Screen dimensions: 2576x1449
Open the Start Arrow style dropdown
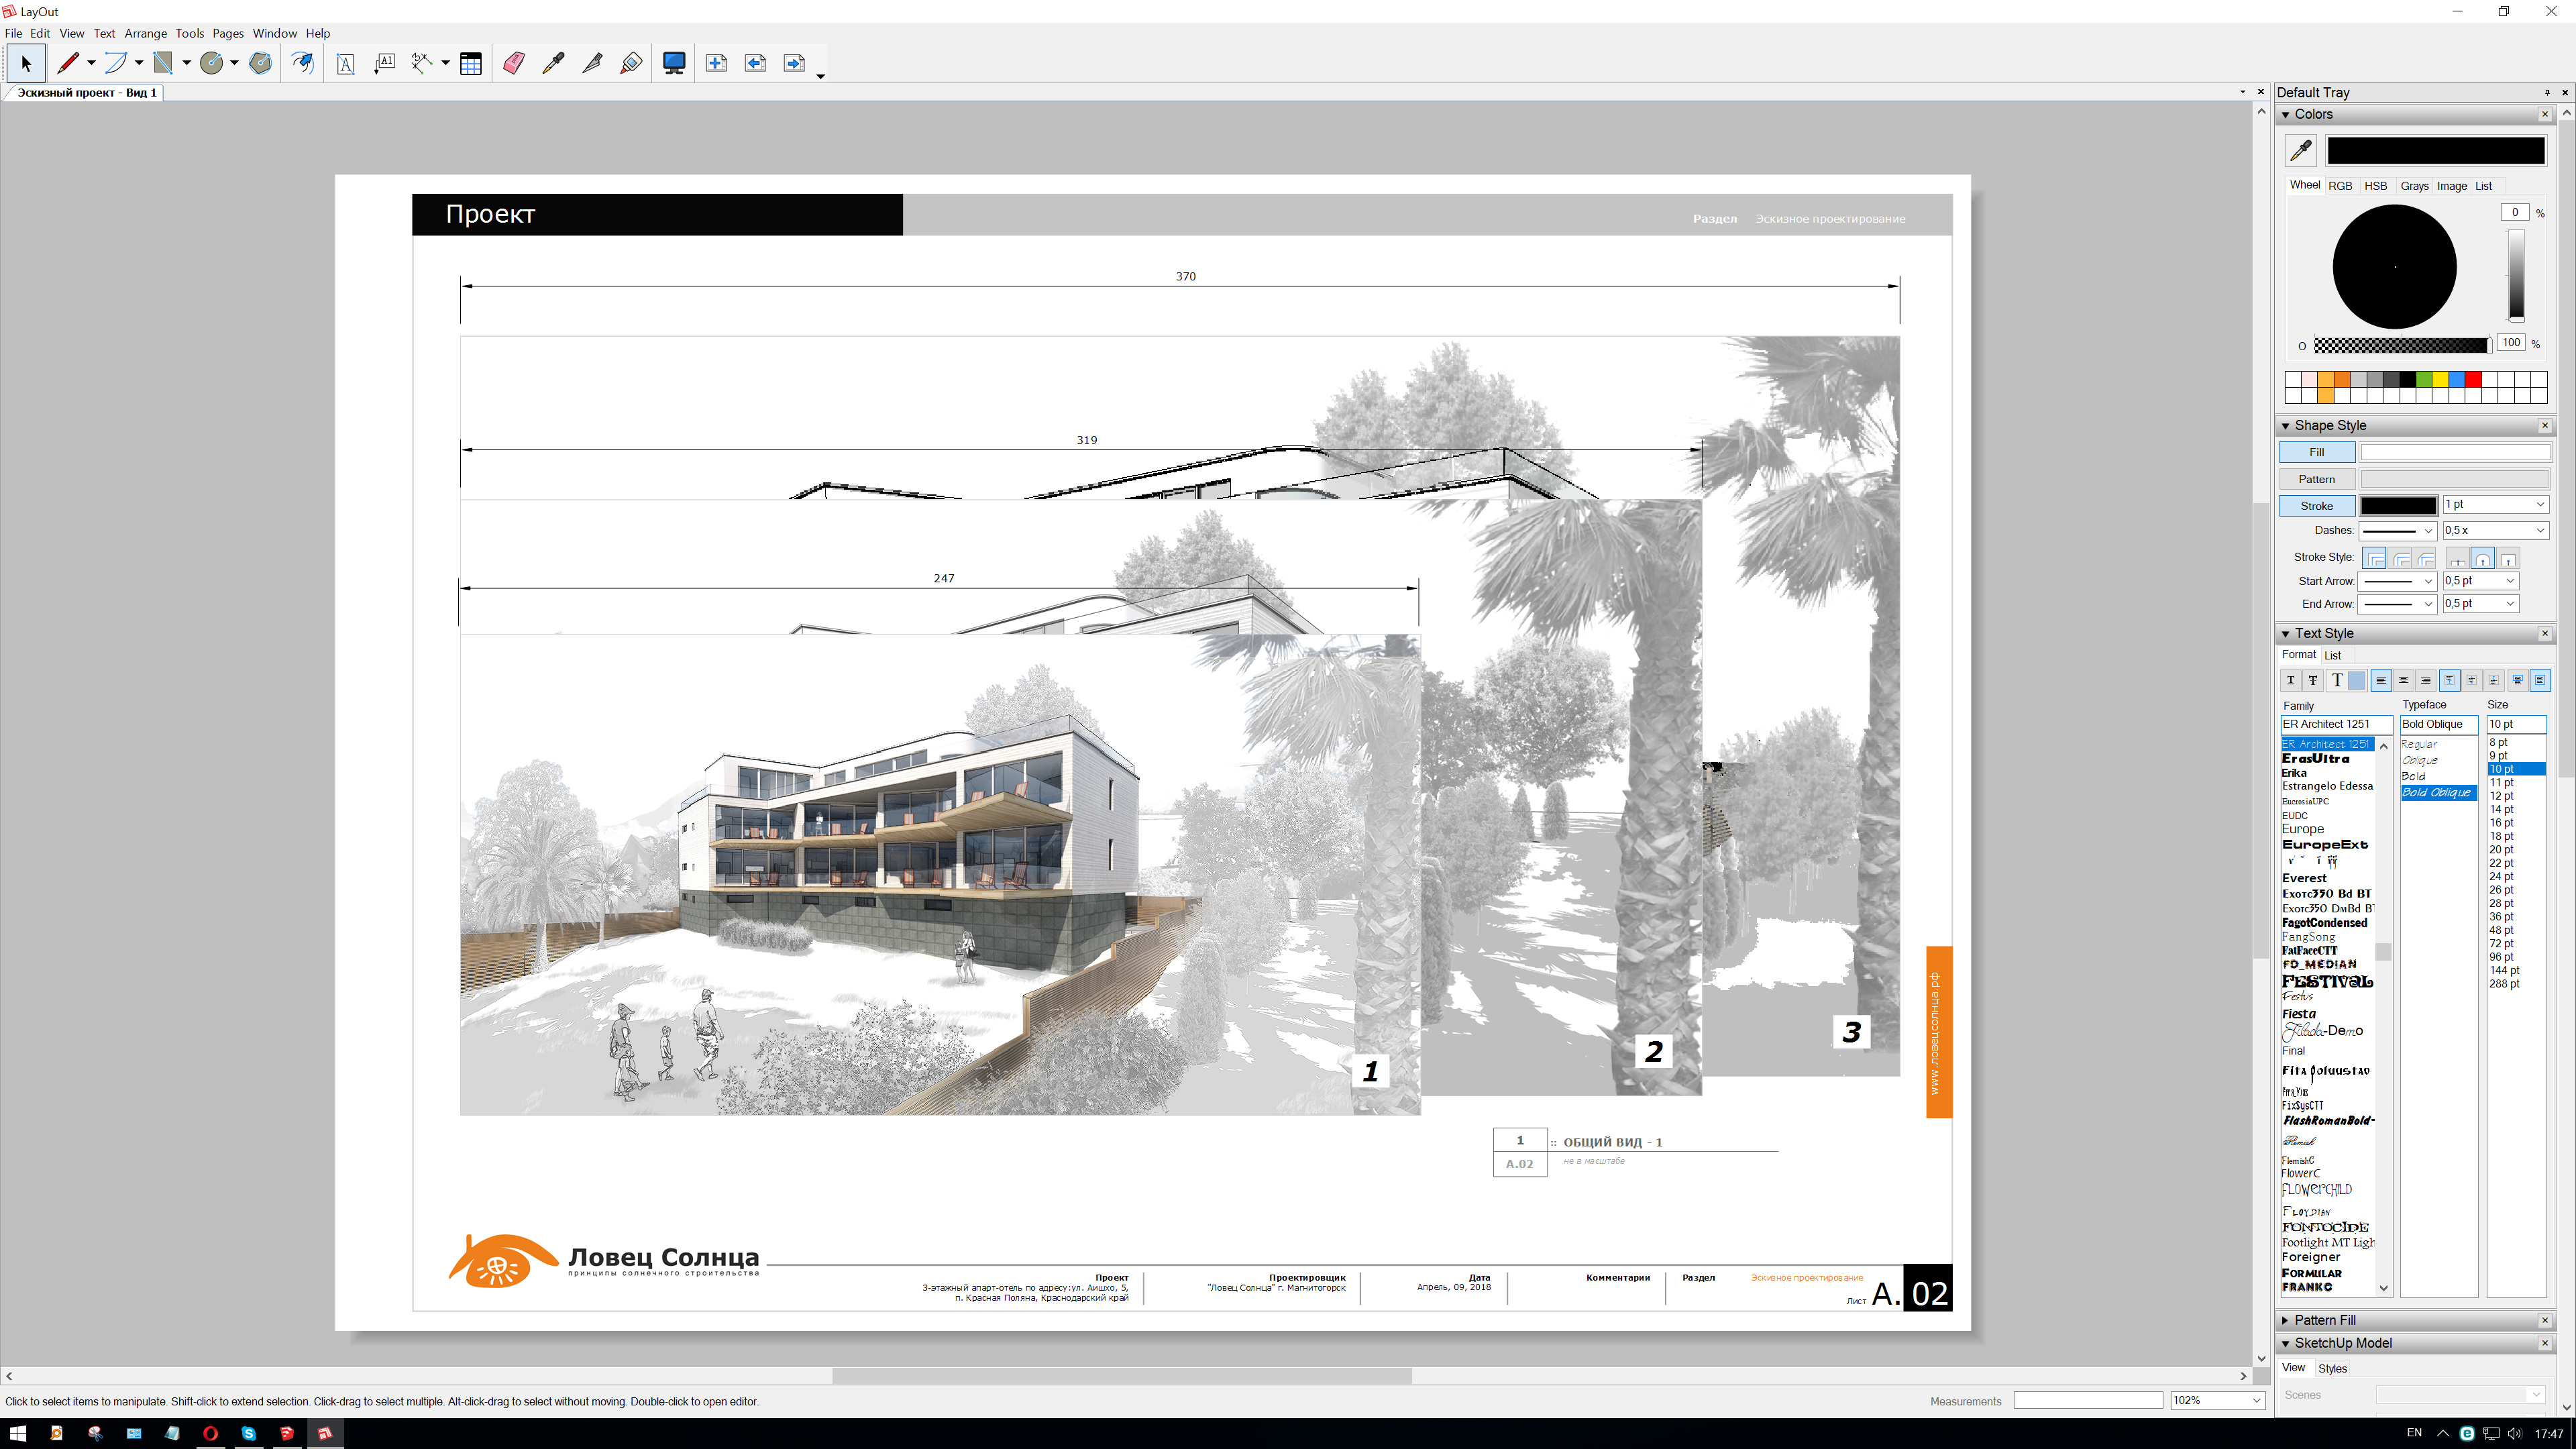(x=2397, y=581)
